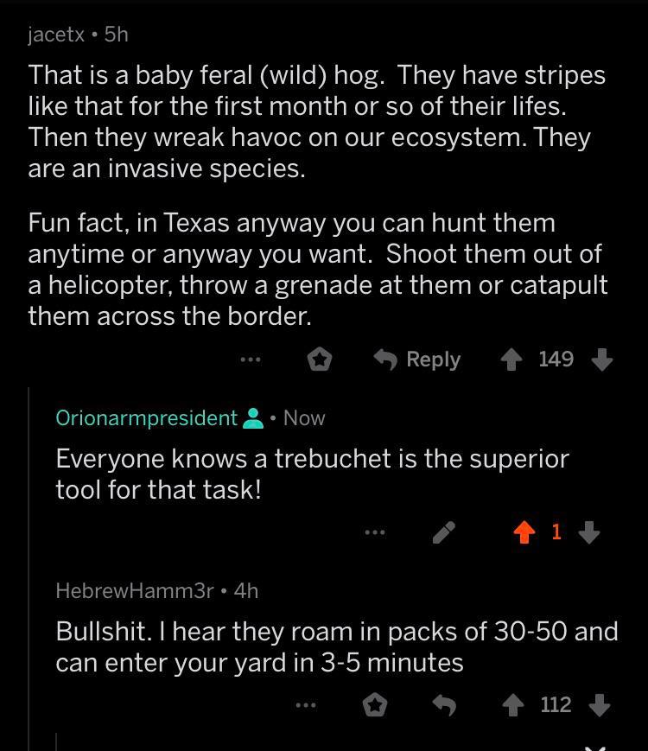
Task: Open more options on jacetx's comment
Action: coord(251,360)
